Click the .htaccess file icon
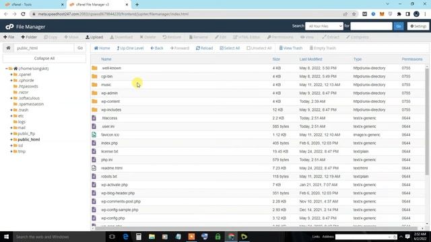This screenshot has height=242, width=431. click(x=94, y=118)
